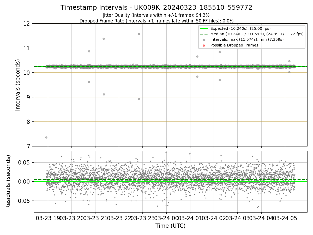Click the 'Time (UTC)' x-axis label
This screenshot has width=313, height=235.
click(170, 226)
